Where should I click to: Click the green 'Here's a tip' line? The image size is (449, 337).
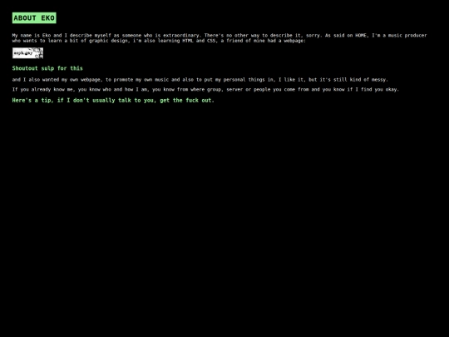point(113,101)
